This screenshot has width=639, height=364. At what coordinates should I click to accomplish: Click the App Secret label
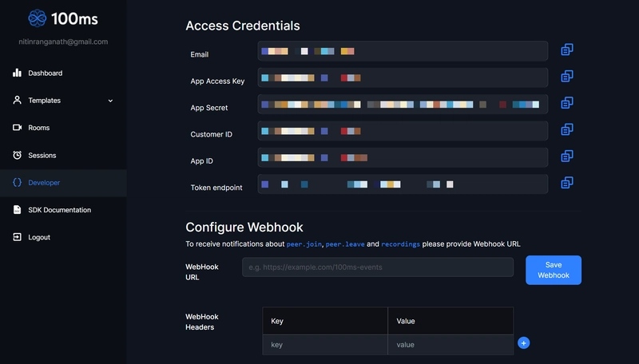[x=209, y=108]
